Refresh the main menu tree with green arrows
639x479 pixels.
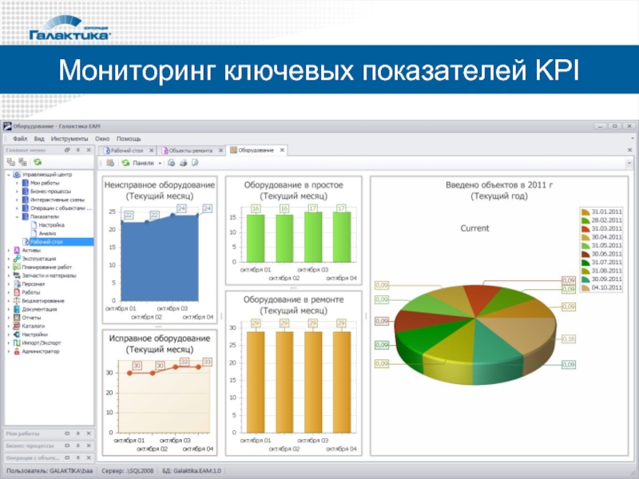[x=38, y=162]
